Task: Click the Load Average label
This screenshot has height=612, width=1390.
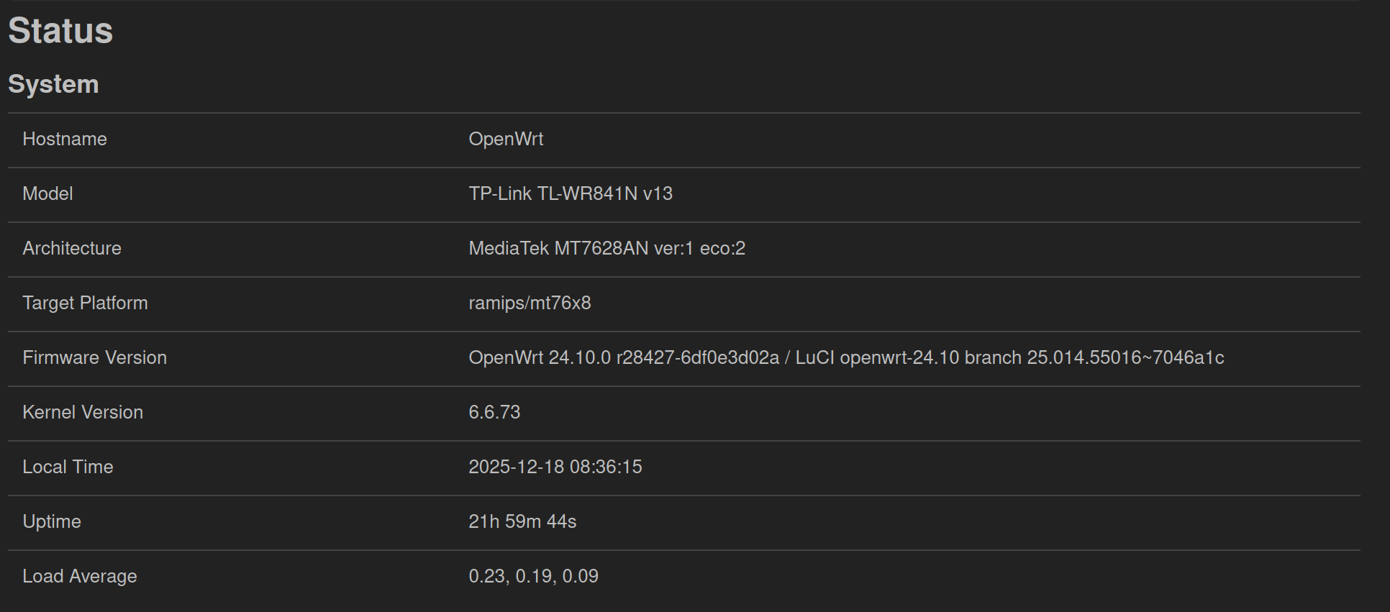Action: [80, 576]
